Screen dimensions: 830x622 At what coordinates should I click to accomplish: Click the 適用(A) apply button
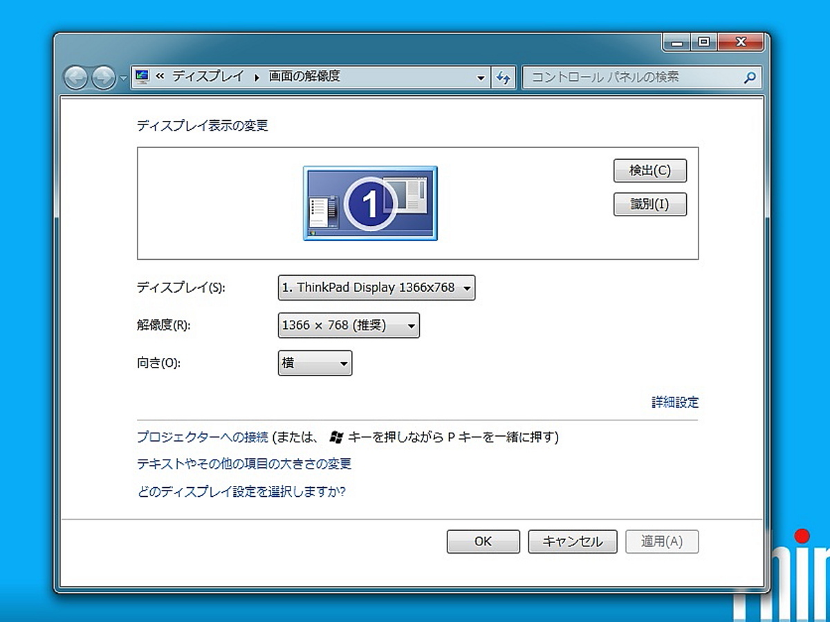pos(662,542)
